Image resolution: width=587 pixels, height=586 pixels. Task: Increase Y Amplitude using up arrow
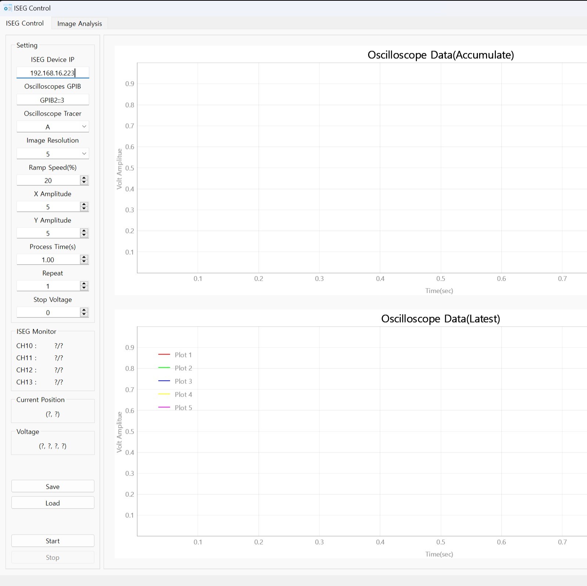pos(84,231)
